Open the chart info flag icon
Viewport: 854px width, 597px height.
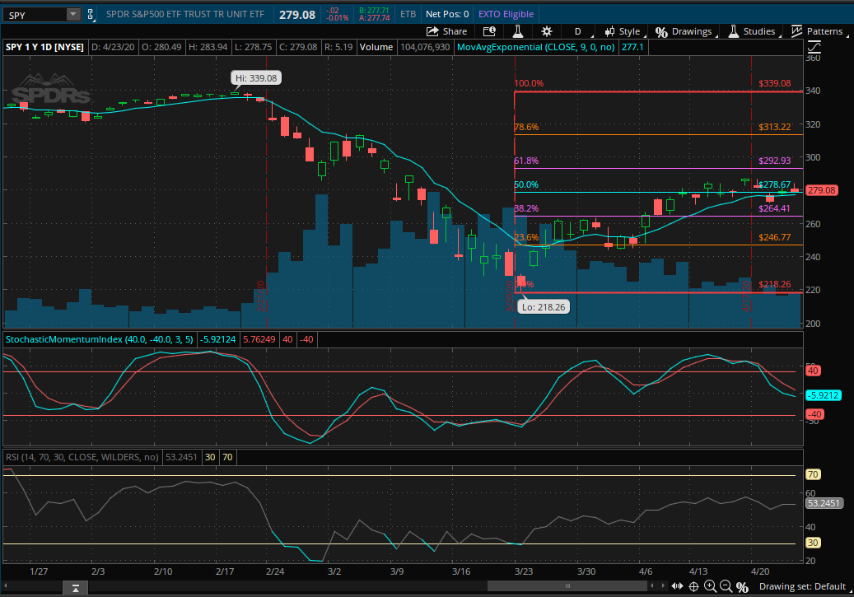coord(489,31)
